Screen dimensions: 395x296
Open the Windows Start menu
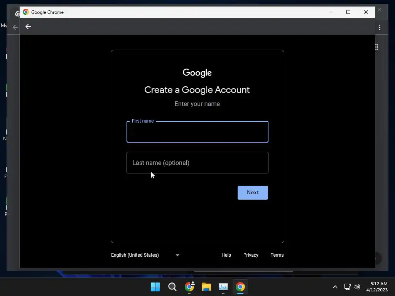[x=155, y=287]
